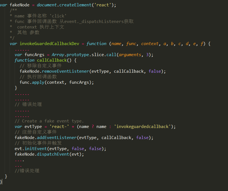Click the 'initEvent' method call
The width and height of the screenshot is (228, 191).
coord(36,149)
